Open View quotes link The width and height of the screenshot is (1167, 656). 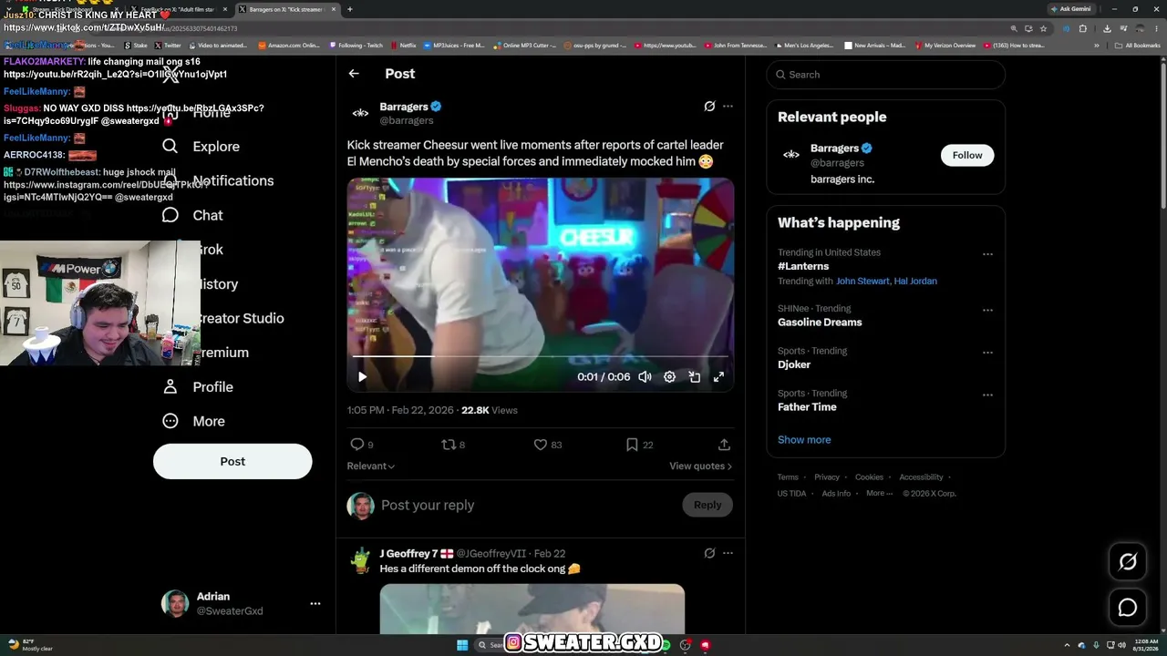click(700, 466)
